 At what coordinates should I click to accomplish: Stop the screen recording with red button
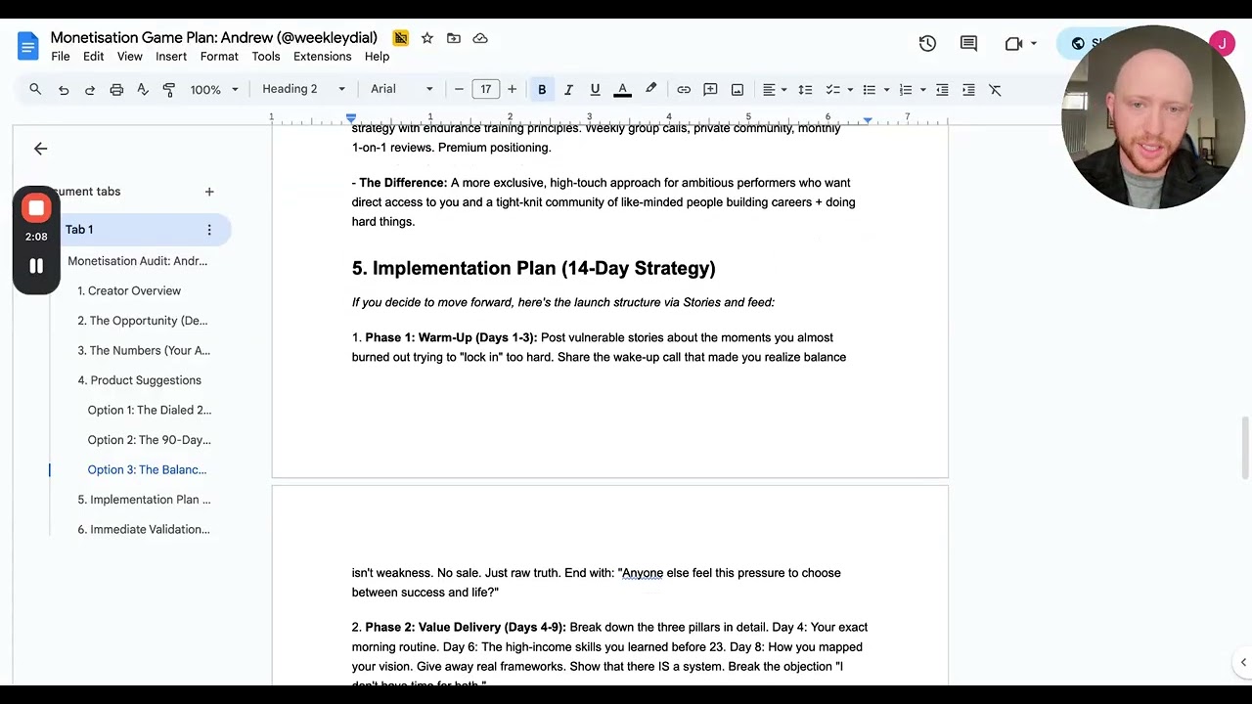pyautogui.click(x=36, y=208)
